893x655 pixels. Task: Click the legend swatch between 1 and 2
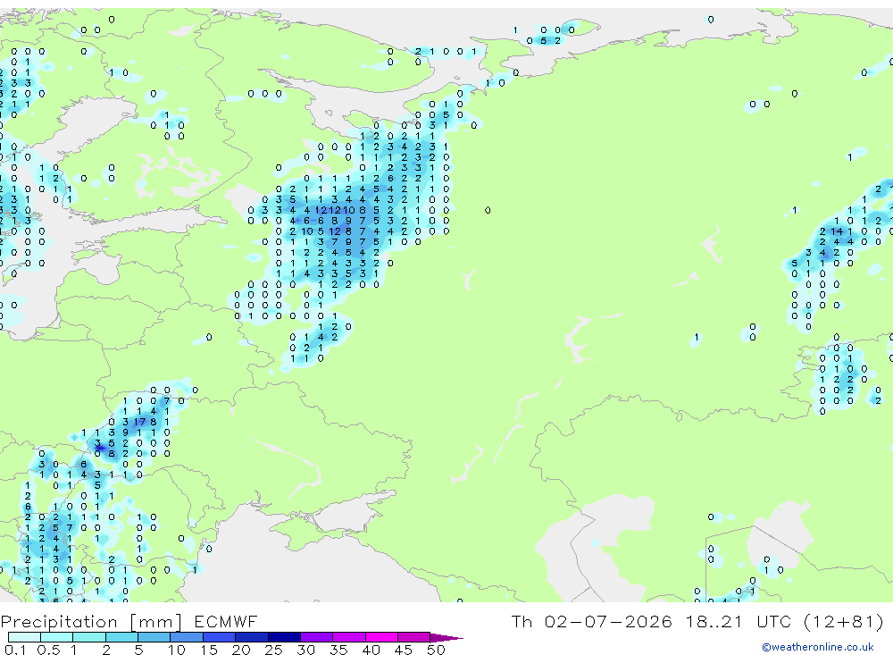(88, 637)
